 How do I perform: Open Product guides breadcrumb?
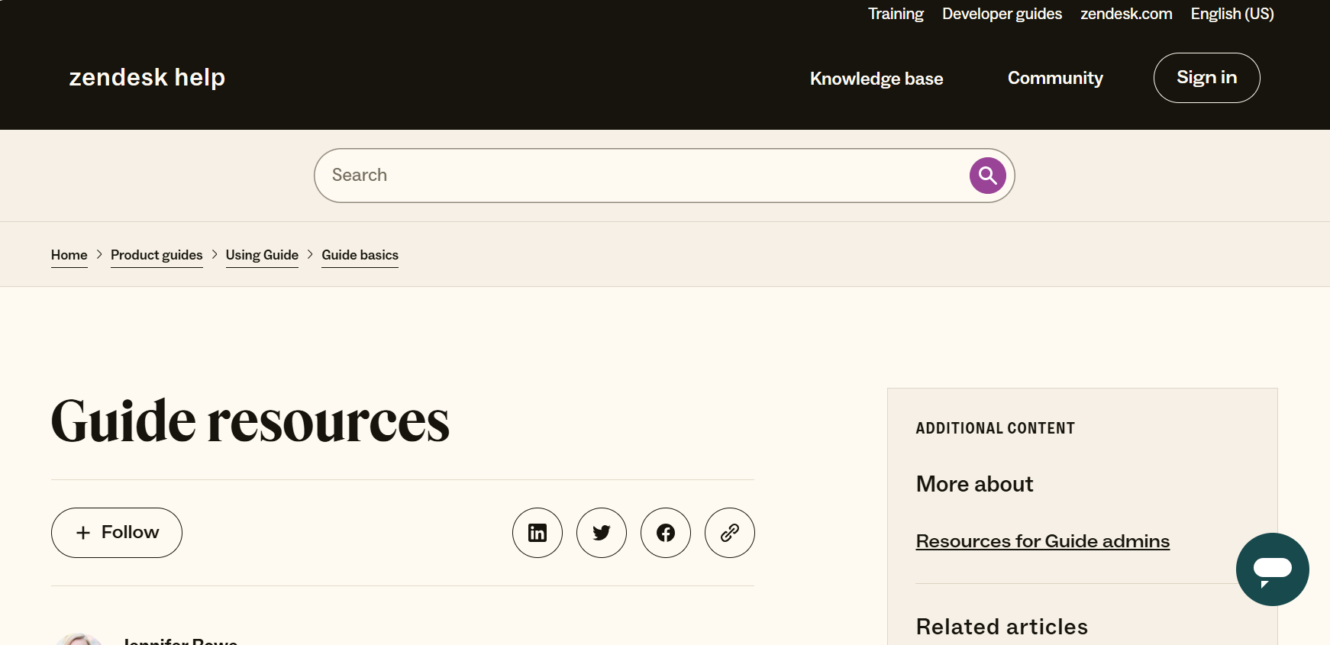157,255
